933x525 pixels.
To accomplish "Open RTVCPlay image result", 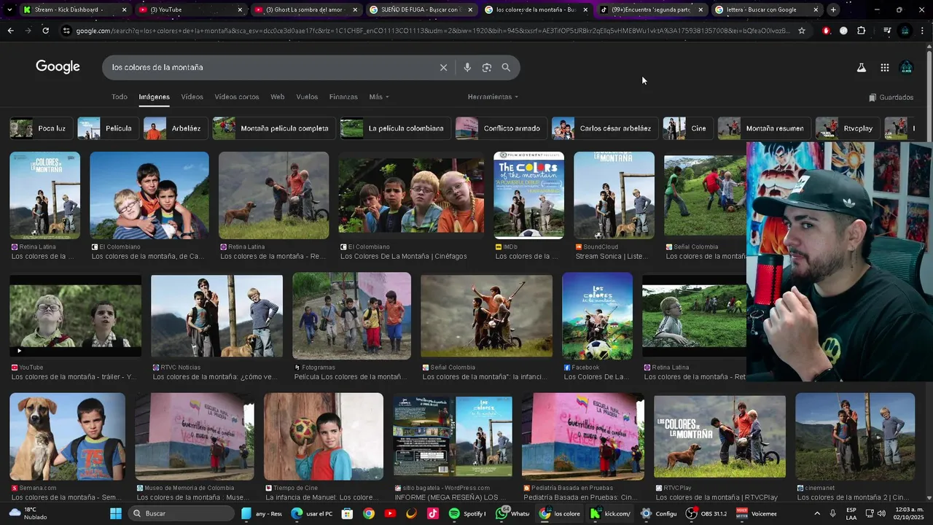I will click(x=719, y=436).
